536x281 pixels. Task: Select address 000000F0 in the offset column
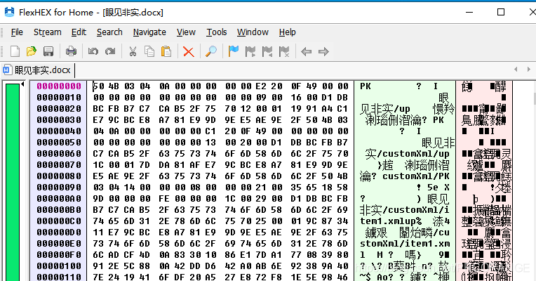click(x=59, y=255)
